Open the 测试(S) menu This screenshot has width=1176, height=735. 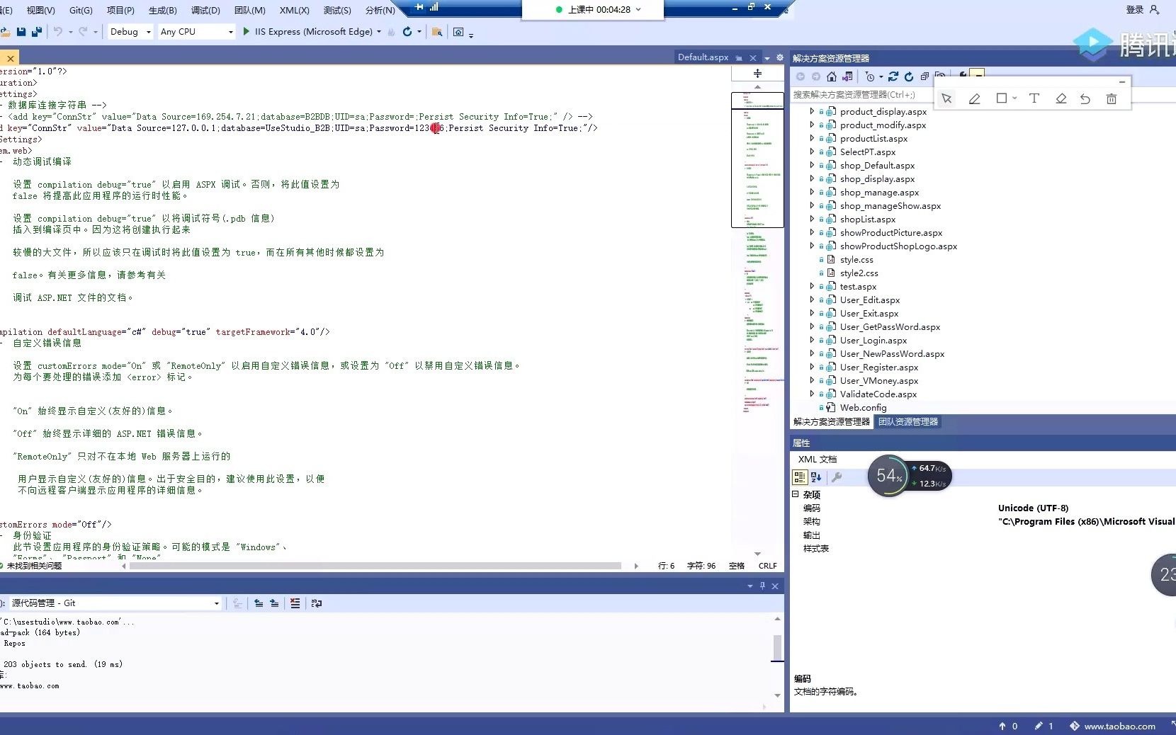click(337, 10)
